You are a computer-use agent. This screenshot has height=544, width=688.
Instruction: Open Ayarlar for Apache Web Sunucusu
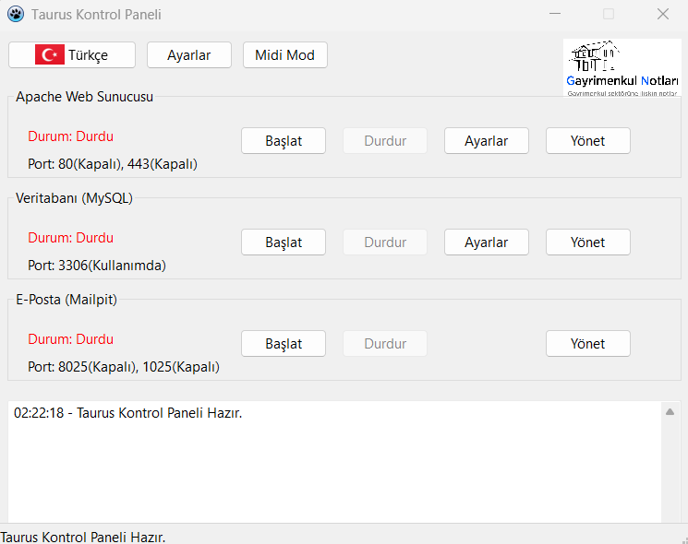click(x=487, y=141)
